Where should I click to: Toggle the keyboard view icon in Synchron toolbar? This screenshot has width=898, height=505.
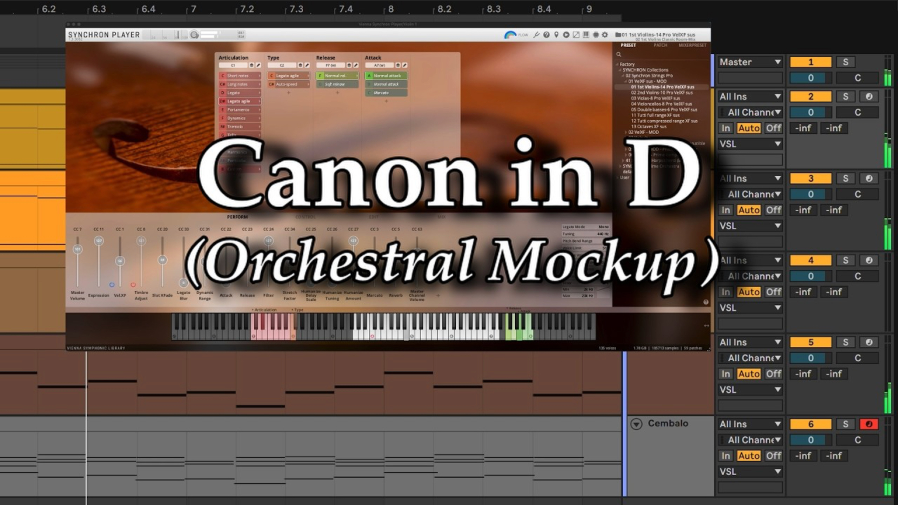coord(586,35)
